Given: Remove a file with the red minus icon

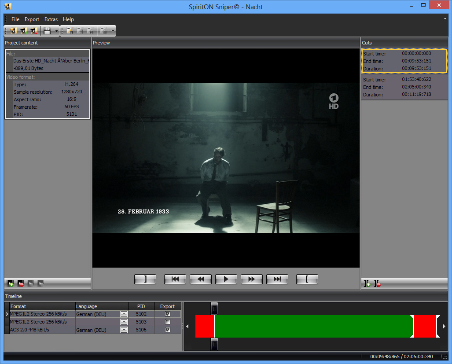Looking at the screenshot, I should click(20, 283).
